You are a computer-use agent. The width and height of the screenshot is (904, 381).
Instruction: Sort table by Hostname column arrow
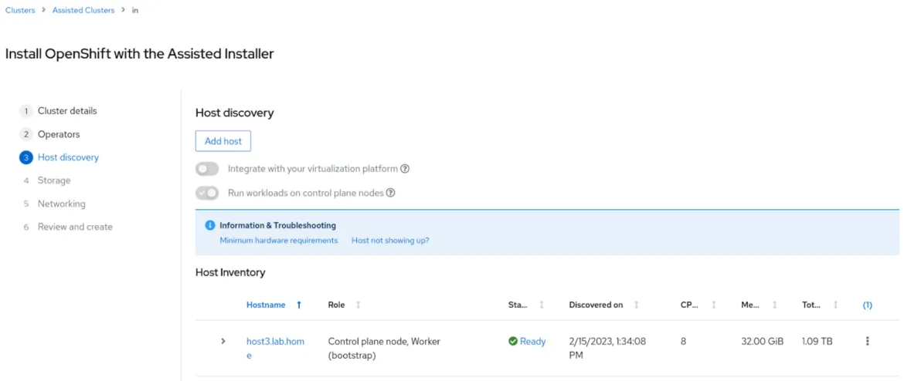(299, 305)
